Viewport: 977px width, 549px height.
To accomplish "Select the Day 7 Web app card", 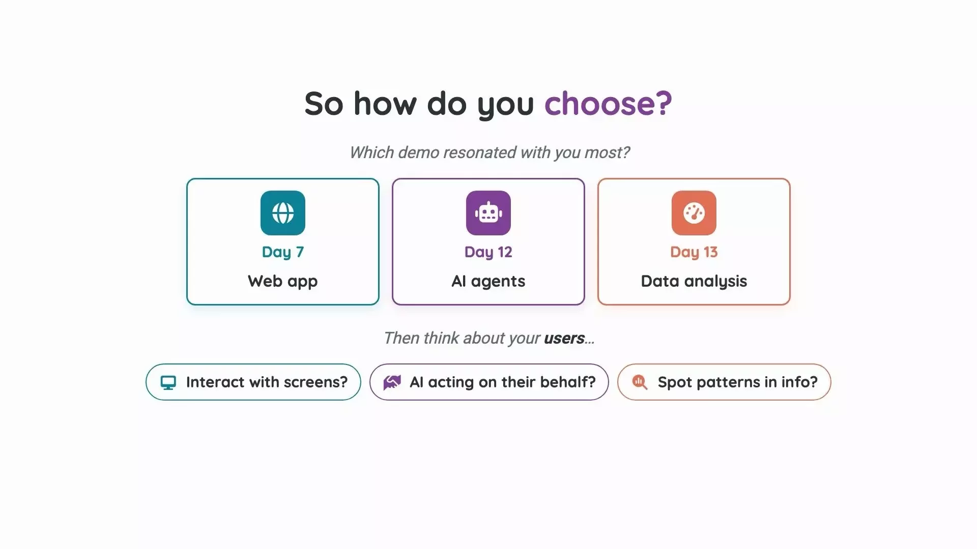I will pyautogui.click(x=283, y=241).
